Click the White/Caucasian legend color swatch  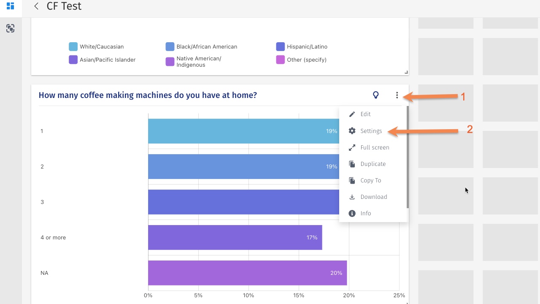(x=72, y=46)
